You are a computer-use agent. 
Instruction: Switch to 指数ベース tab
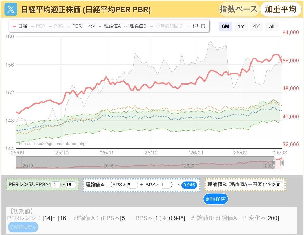point(238,9)
